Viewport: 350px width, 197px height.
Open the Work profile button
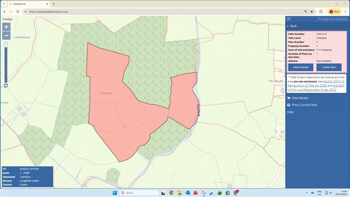tap(334, 12)
